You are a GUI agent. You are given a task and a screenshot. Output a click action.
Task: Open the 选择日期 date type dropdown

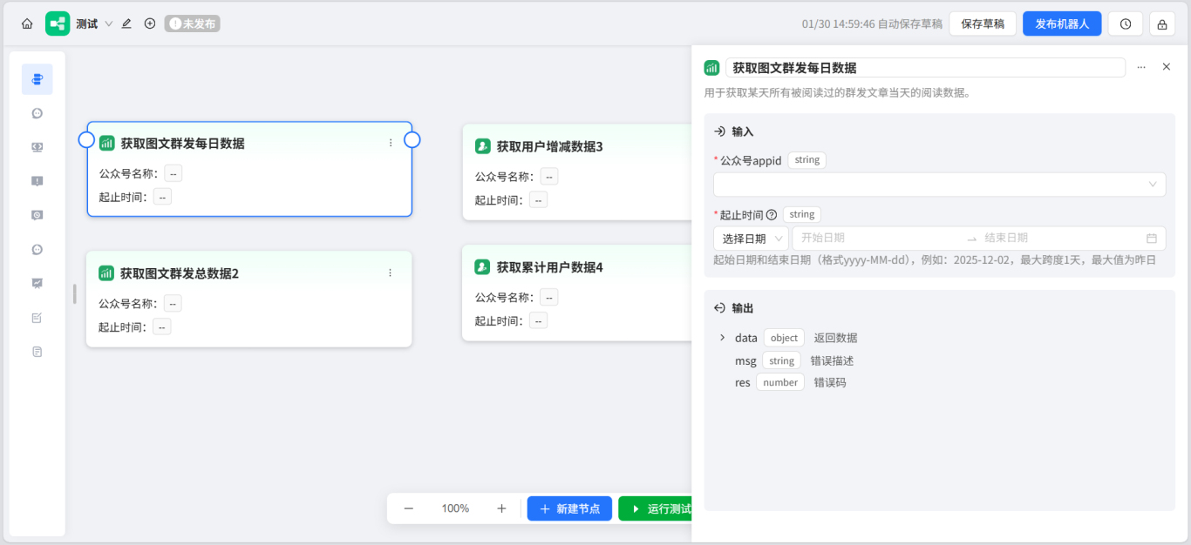[750, 238]
